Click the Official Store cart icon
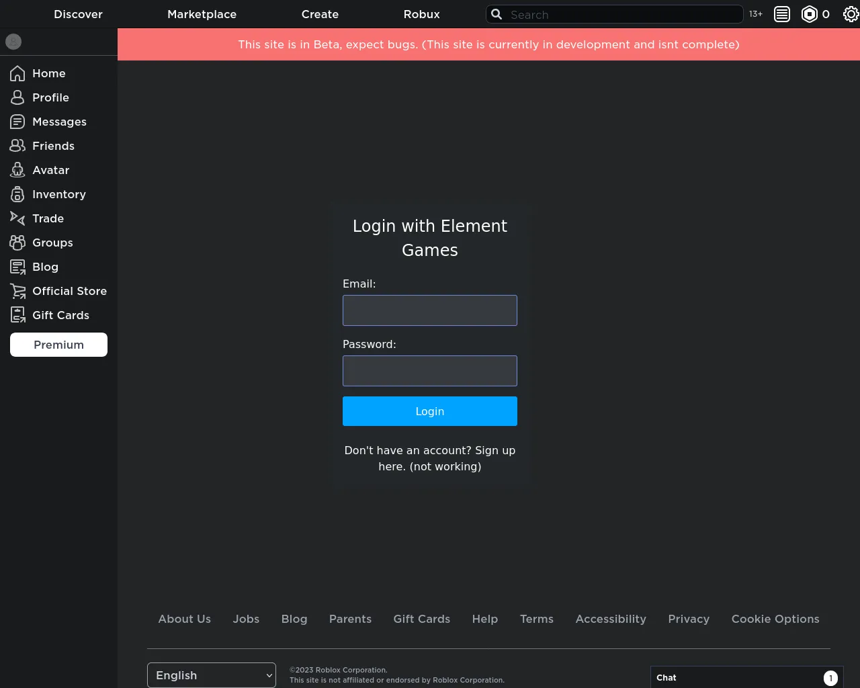 point(17,291)
